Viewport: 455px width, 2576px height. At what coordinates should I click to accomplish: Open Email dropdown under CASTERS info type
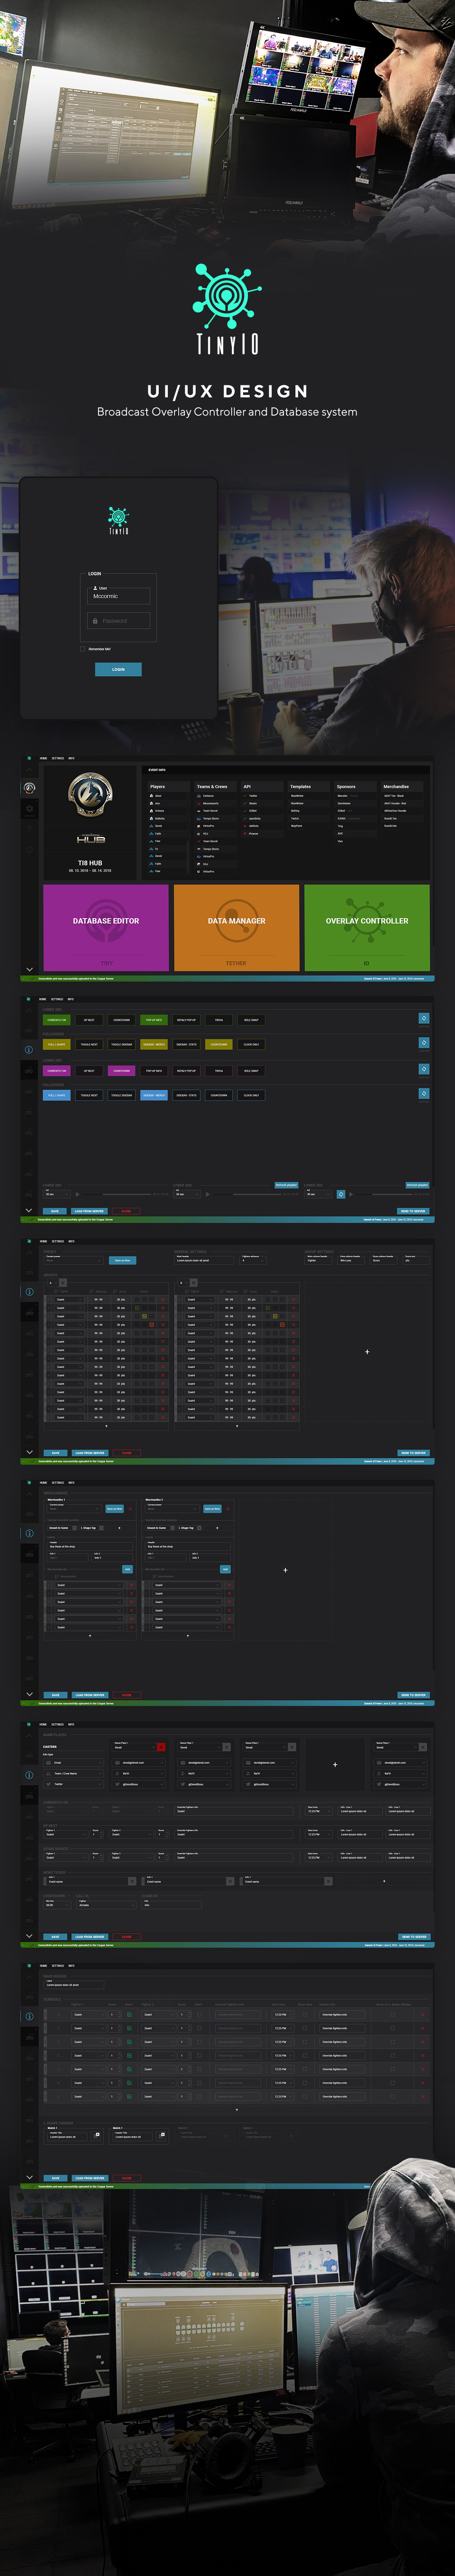tap(74, 1763)
